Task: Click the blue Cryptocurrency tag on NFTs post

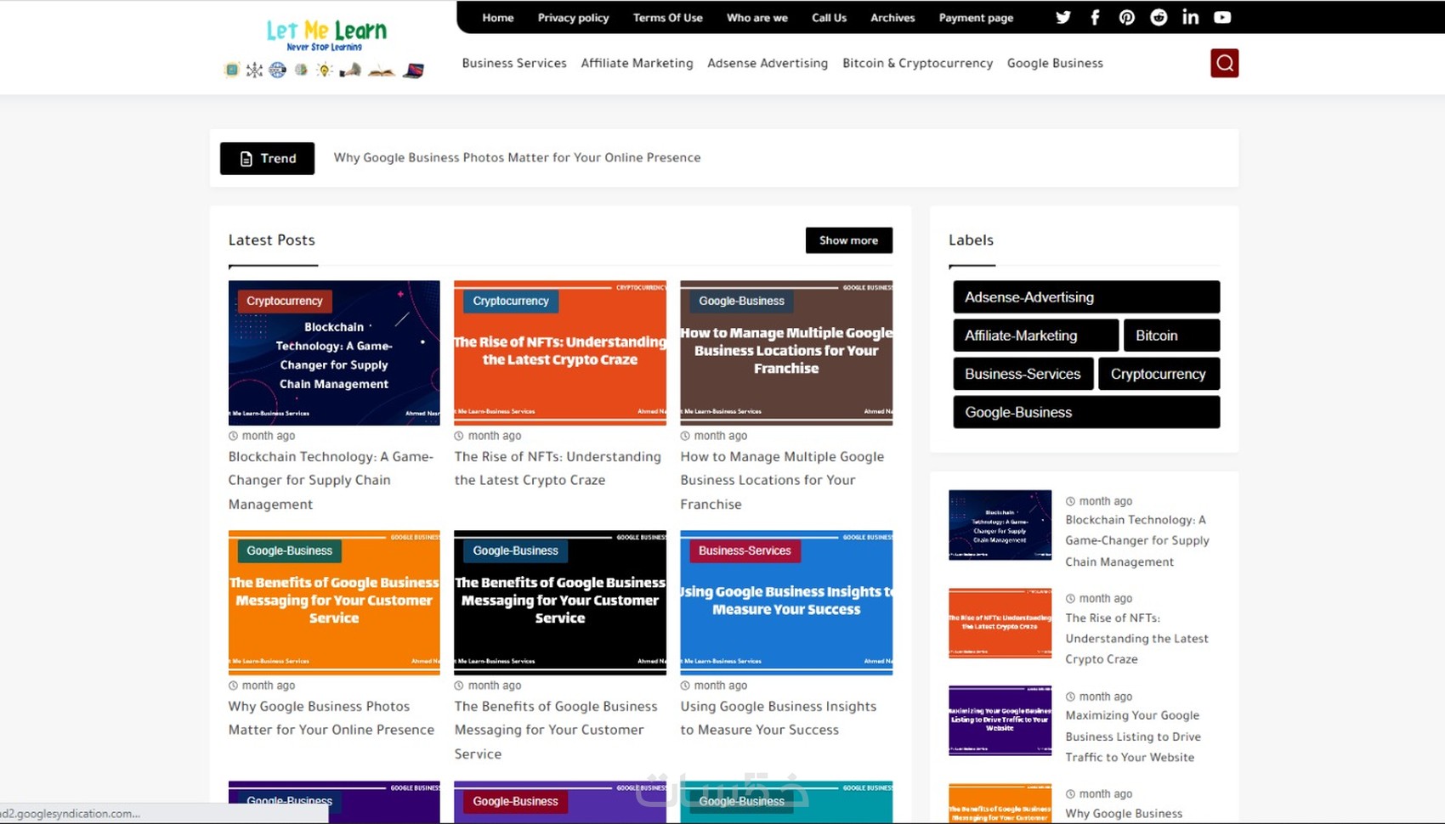Action: (x=511, y=301)
